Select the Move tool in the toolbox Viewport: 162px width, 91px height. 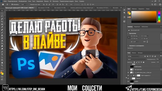tap(2, 11)
